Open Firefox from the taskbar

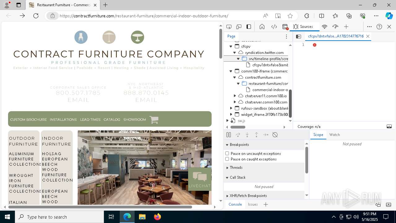pyautogui.click(x=157, y=217)
